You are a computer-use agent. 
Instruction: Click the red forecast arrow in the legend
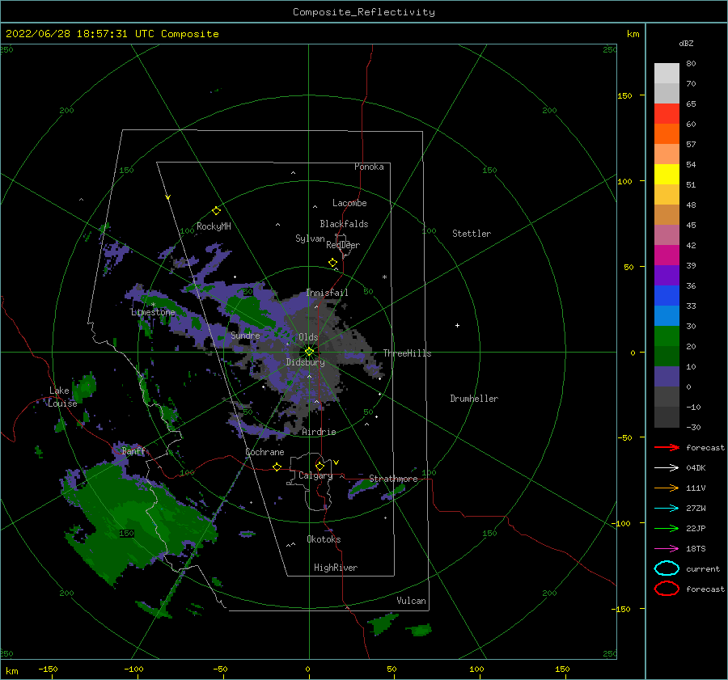click(x=667, y=447)
